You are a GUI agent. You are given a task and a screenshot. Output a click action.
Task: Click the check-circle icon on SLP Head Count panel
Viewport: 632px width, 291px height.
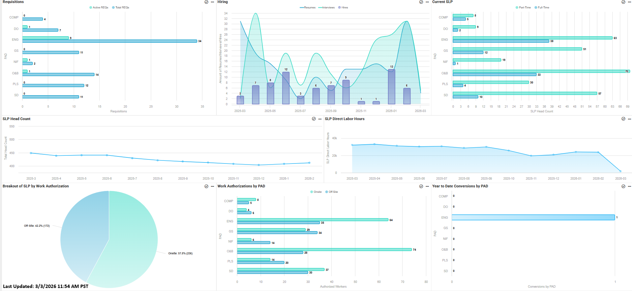pyautogui.click(x=314, y=119)
